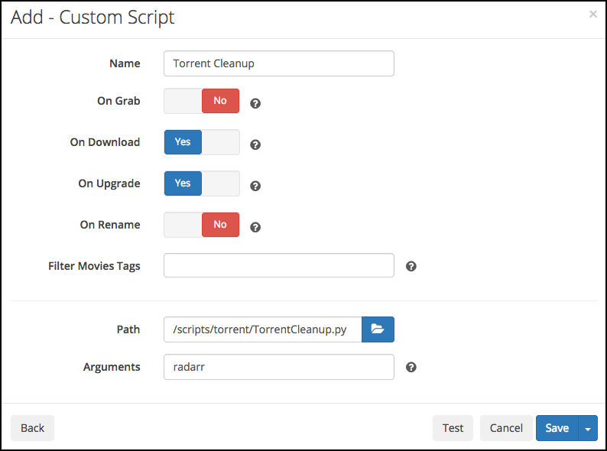
Task: Click the Arguments label
Action: point(112,368)
